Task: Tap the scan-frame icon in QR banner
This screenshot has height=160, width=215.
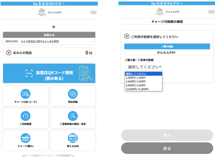Action: [x=29, y=73]
